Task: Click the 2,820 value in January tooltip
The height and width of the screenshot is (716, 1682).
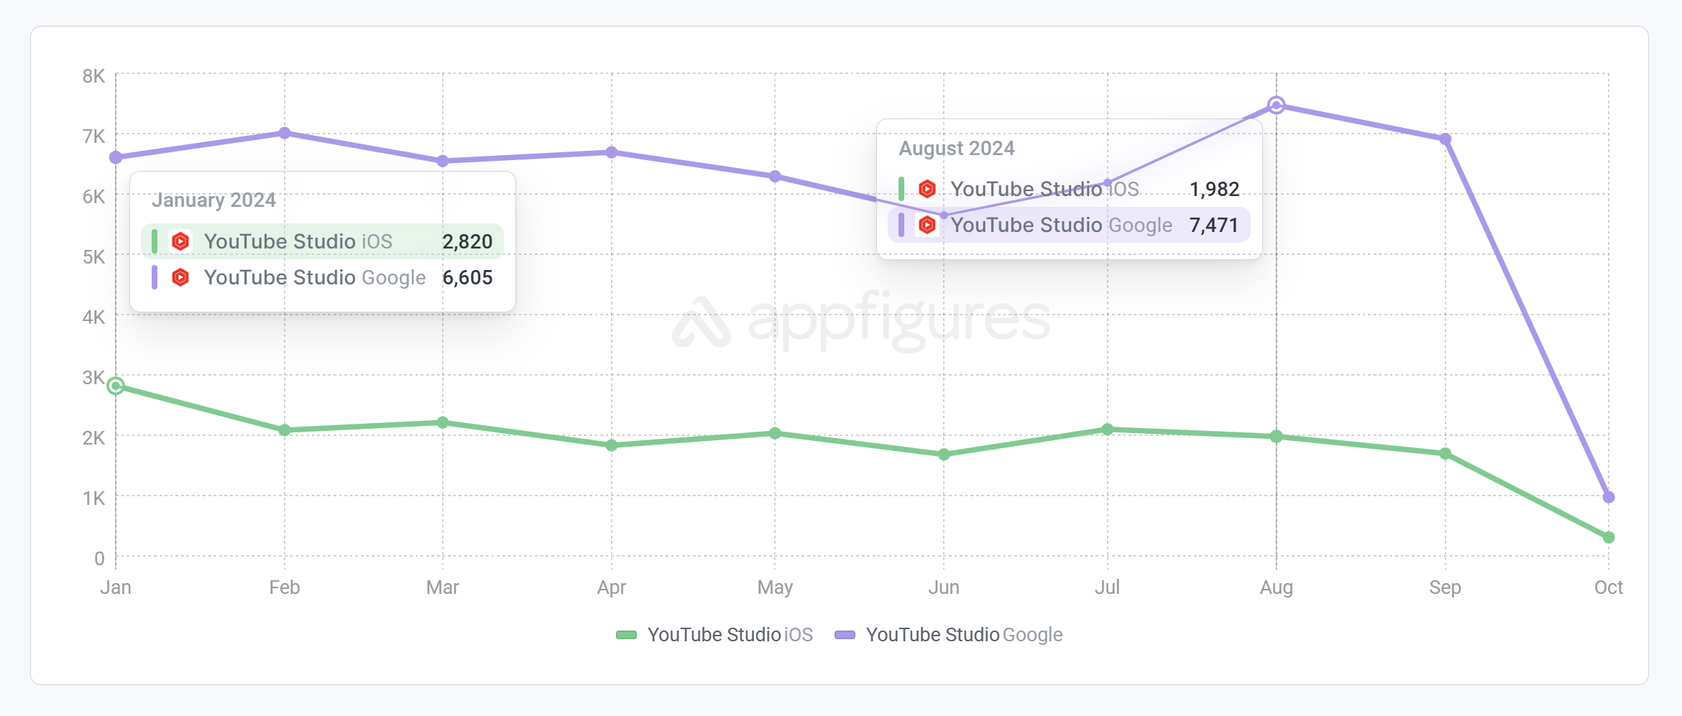Action: pos(467,241)
